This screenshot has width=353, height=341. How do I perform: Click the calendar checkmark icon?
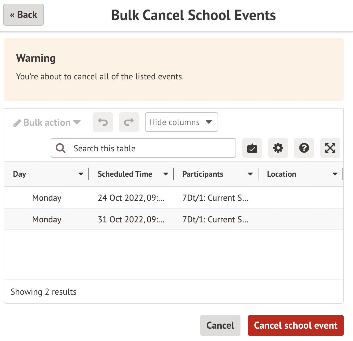[x=252, y=148]
